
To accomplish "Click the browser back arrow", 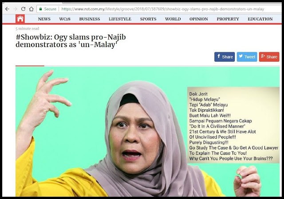I will [7, 9].
